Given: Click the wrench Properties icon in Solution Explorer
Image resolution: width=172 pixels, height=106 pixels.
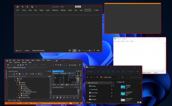Looking at the screenshot, I should (x=39, y=74).
